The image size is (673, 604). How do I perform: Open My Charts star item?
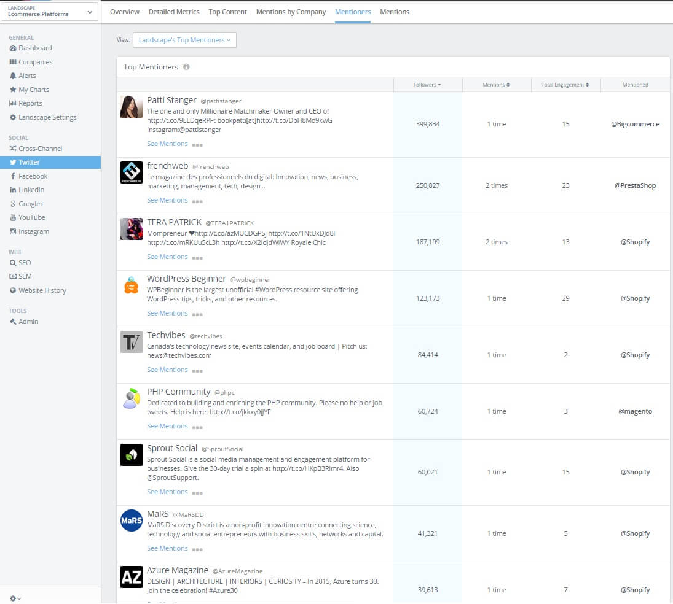click(29, 90)
